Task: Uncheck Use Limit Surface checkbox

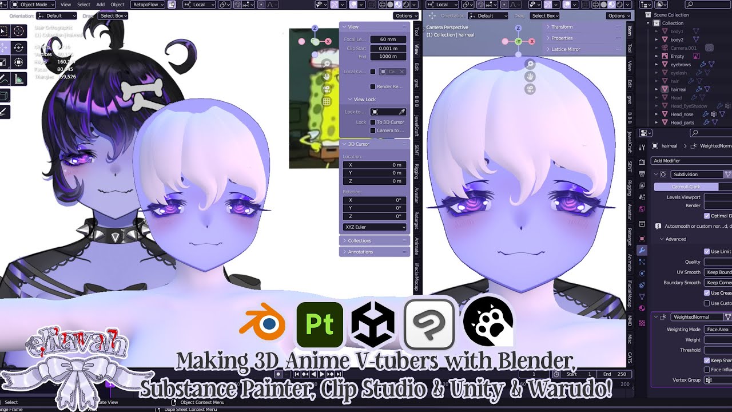Action: point(707,251)
